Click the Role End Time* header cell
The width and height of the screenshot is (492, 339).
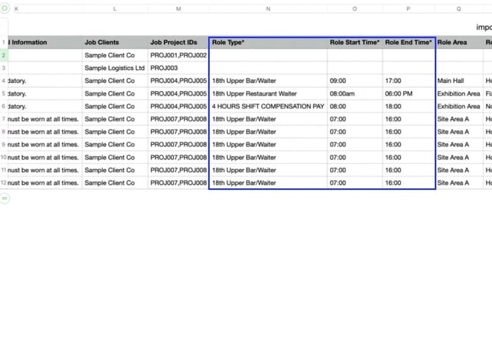408,43
